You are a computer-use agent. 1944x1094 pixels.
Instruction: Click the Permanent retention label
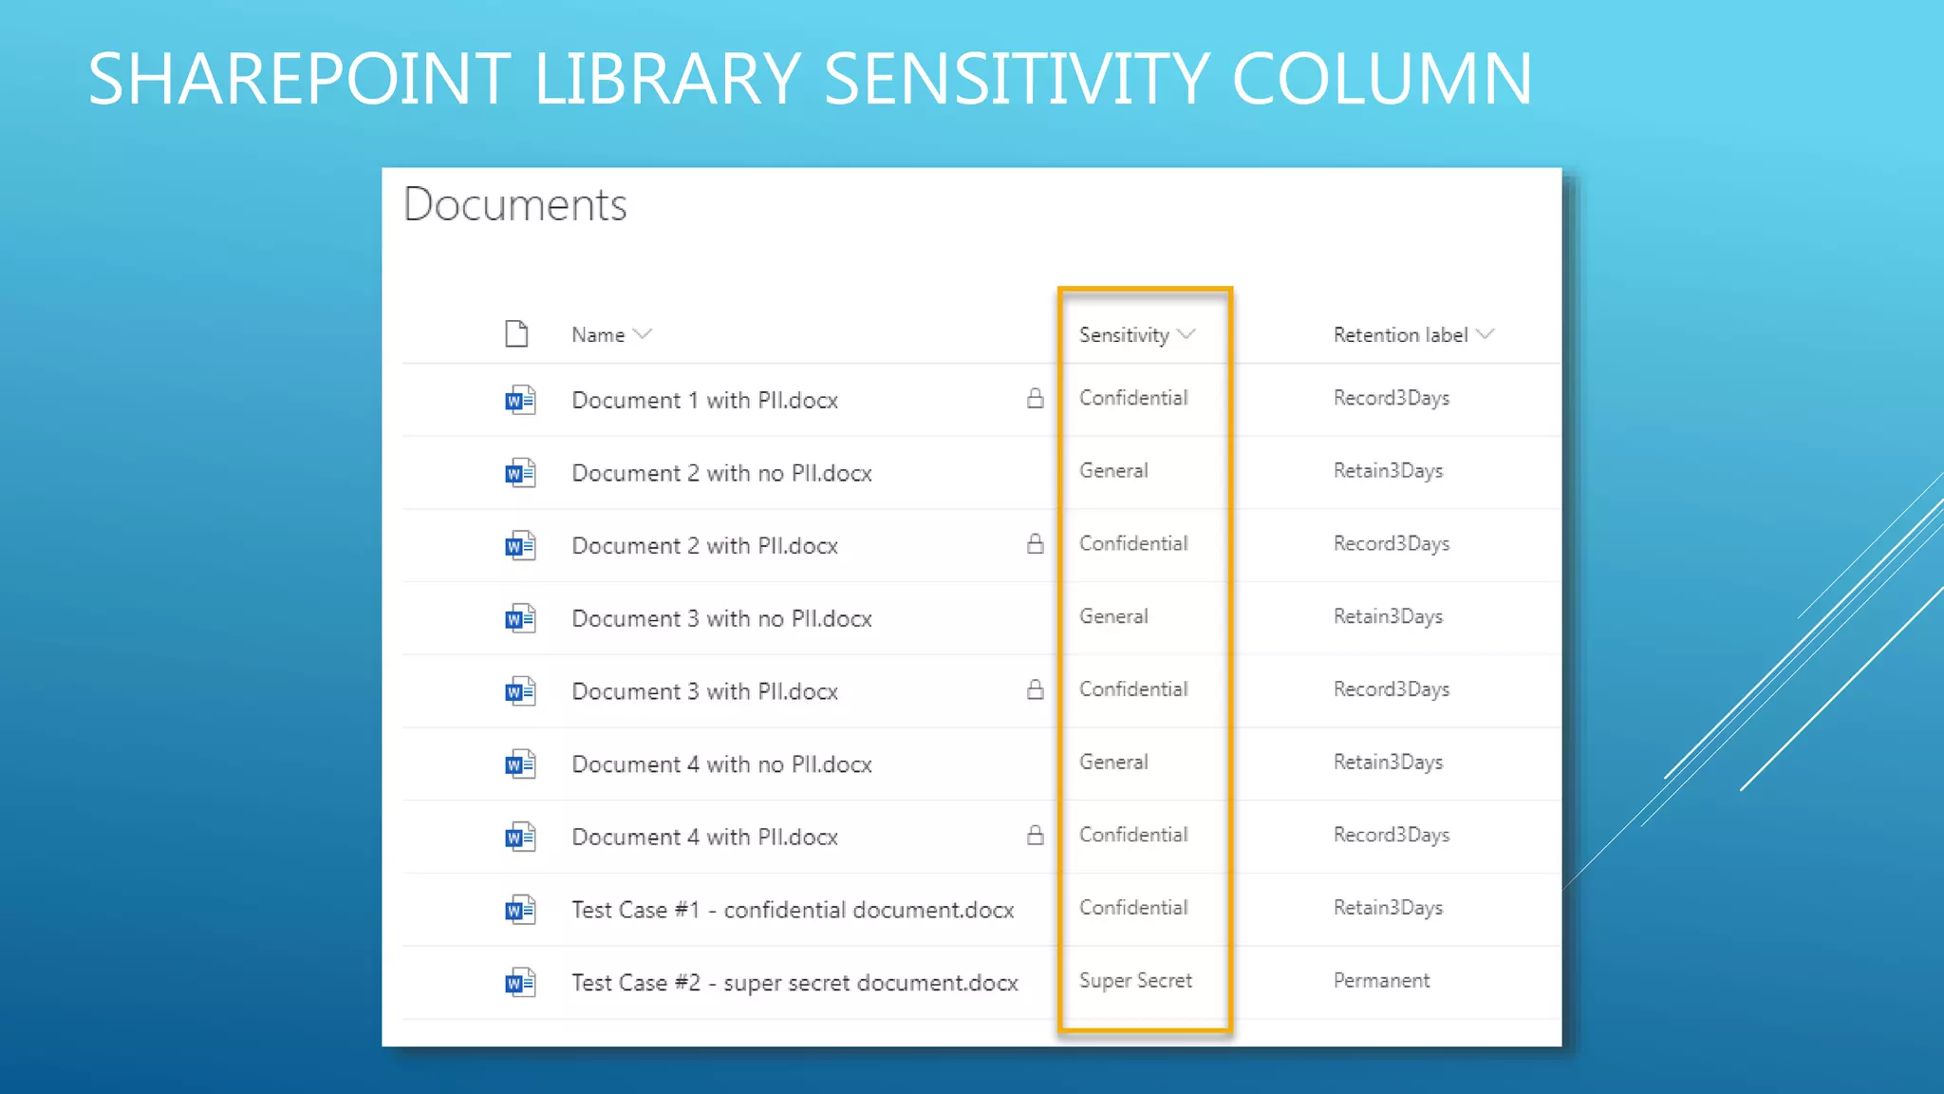[1381, 981]
